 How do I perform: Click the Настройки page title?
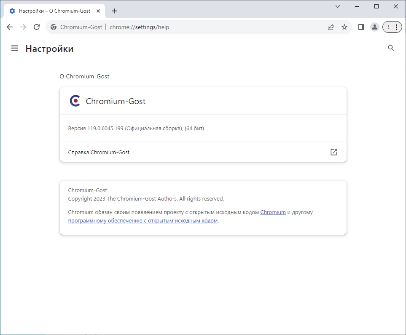49,49
